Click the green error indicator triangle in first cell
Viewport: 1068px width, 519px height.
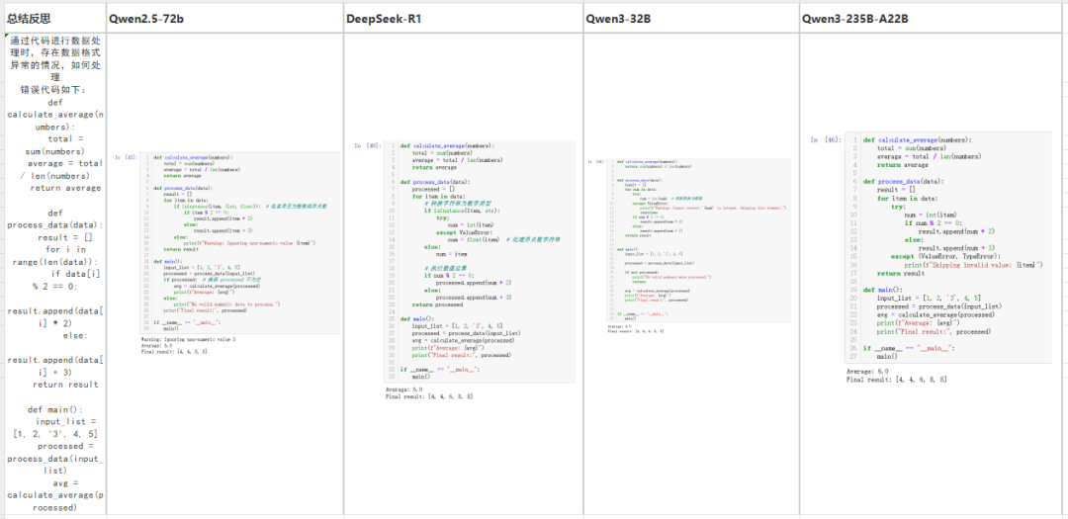(x=7, y=37)
